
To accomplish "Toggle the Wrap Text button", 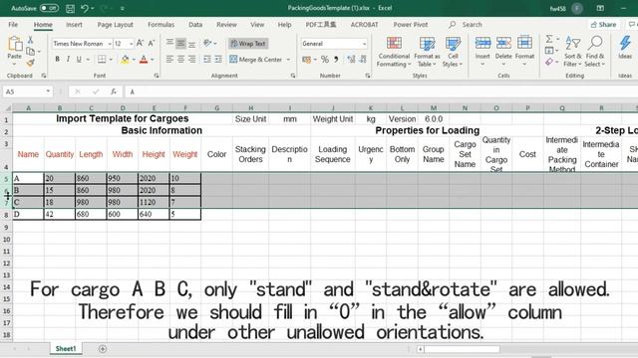I will click(x=248, y=44).
